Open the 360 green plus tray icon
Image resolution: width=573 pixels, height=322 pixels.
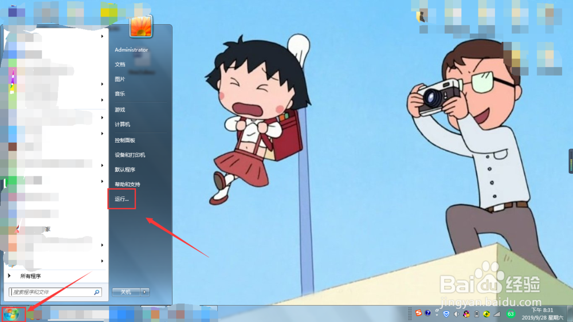click(x=486, y=314)
